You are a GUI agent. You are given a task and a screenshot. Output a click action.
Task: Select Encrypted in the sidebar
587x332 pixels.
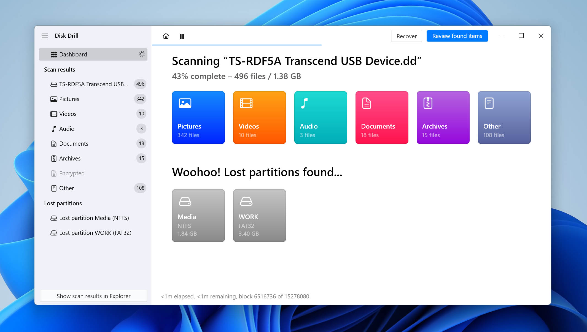point(93,173)
